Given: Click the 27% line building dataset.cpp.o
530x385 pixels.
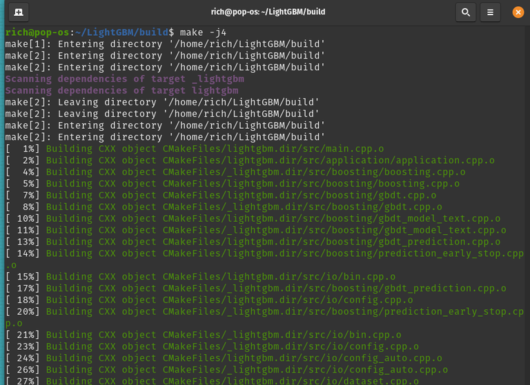Looking at the screenshot, I should tap(212, 381).
